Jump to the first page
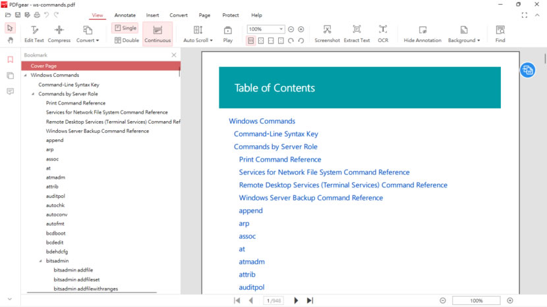The height and width of the screenshot is (307, 547). pos(237,300)
